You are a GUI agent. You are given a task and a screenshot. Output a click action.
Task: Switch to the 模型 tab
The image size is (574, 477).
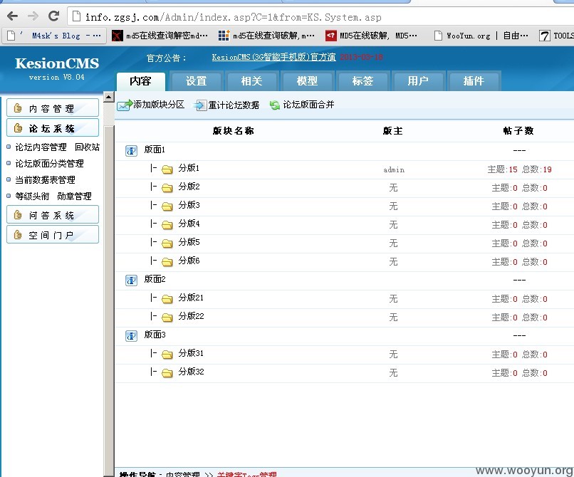tap(307, 81)
